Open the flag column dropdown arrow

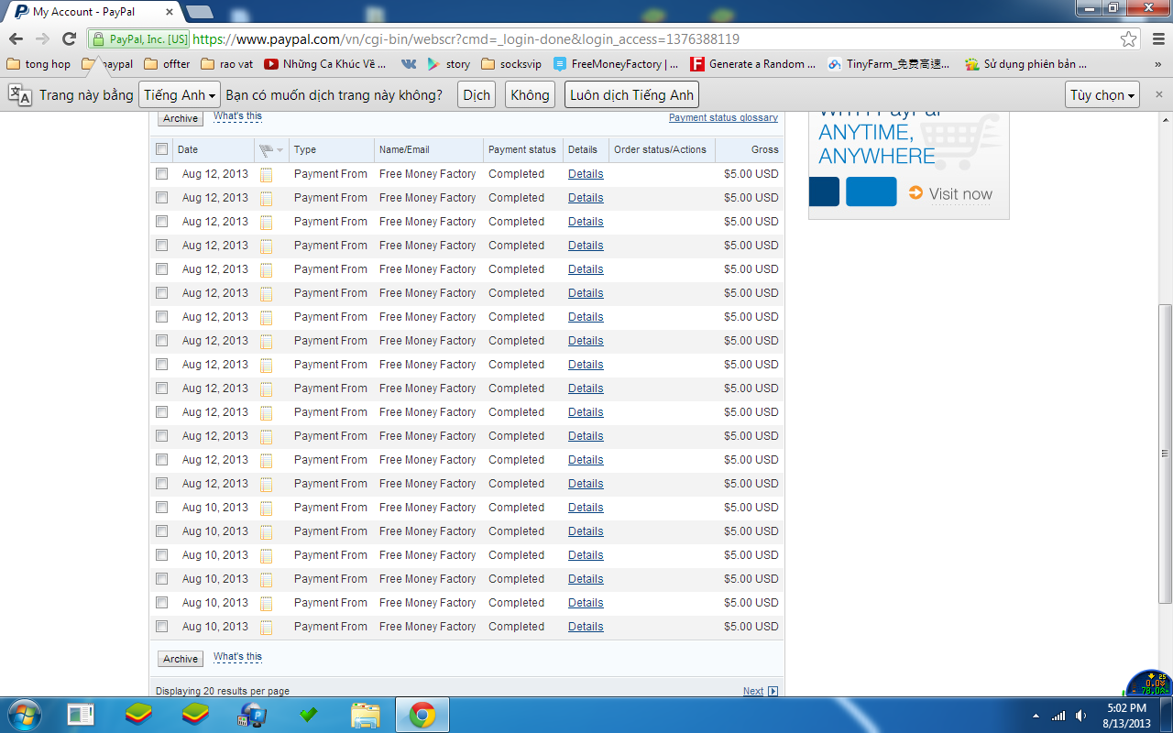point(280,150)
